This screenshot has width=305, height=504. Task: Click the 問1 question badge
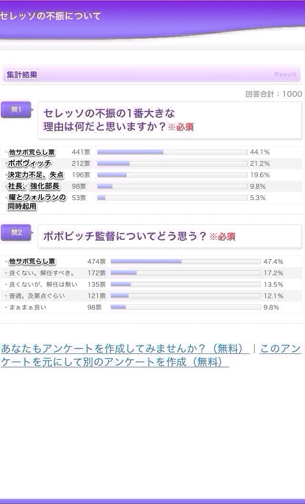16,110
